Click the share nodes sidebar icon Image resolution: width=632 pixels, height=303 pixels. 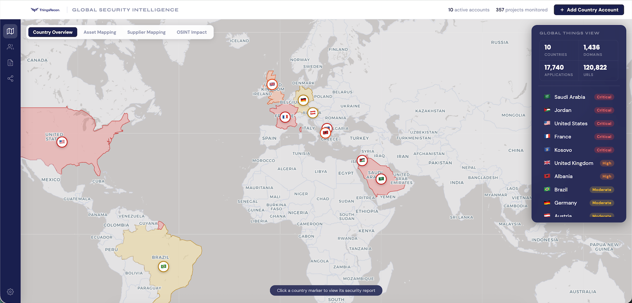(x=10, y=79)
